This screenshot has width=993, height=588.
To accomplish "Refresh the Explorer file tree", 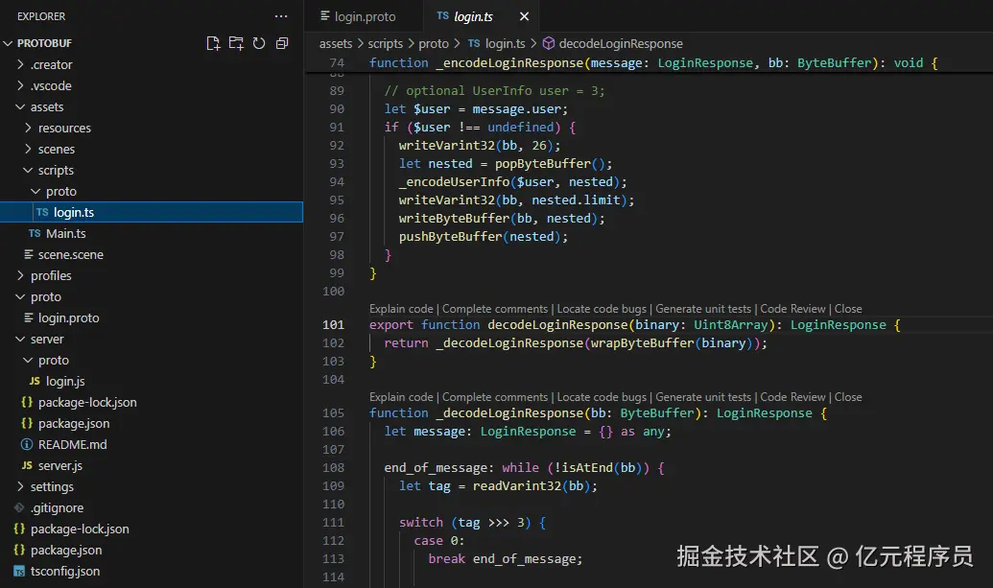I will click(259, 43).
